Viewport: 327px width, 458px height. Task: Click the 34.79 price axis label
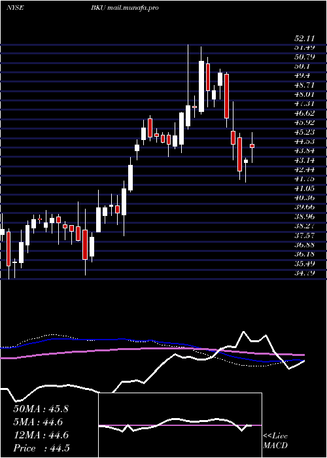pyautogui.click(x=304, y=273)
